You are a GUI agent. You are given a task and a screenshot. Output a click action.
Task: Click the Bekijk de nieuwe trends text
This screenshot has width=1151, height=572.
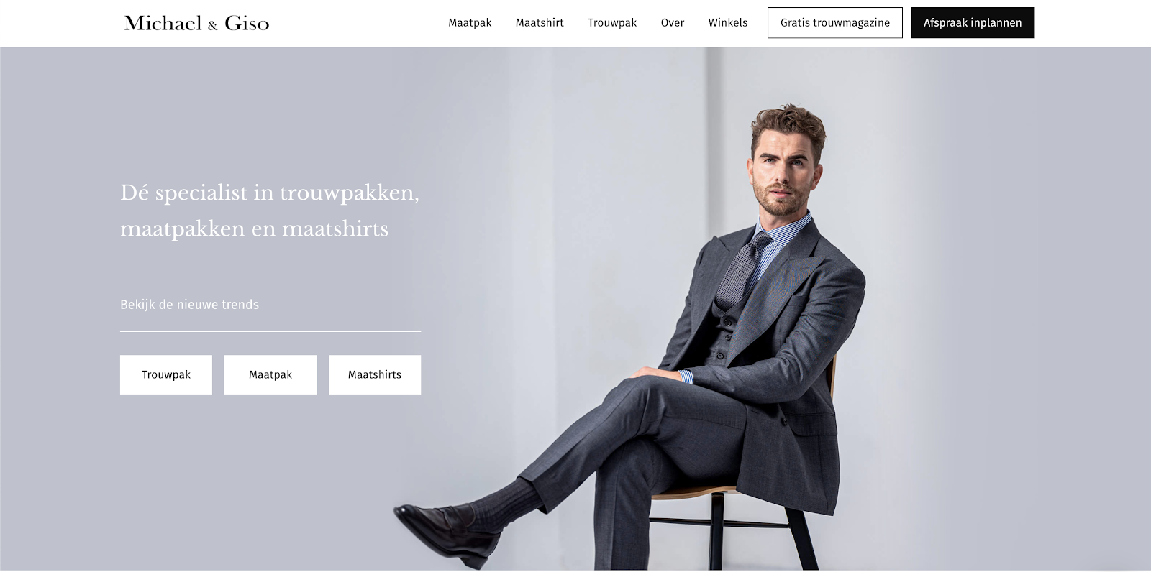click(189, 305)
